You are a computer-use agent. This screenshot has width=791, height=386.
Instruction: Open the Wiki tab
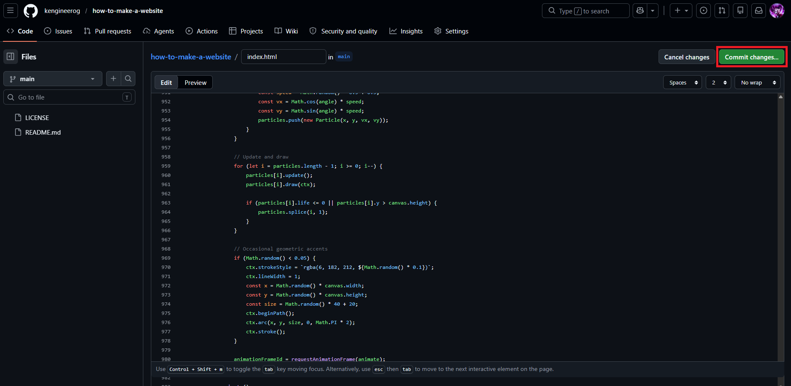(x=286, y=31)
